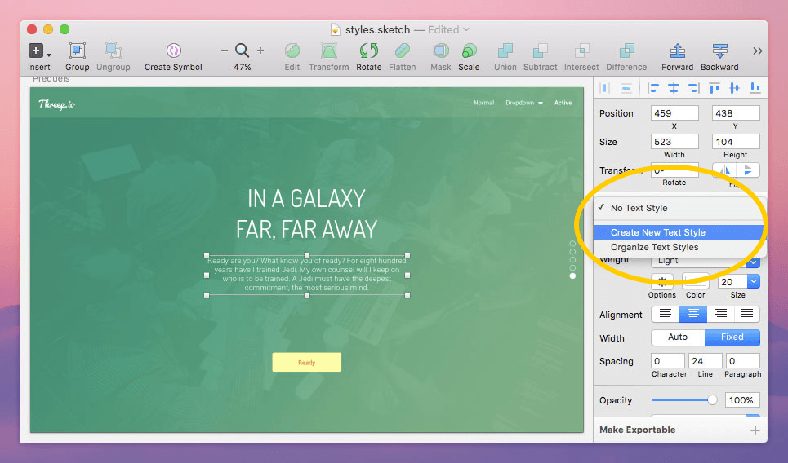This screenshot has width=788, height=463.
Task: Align layers to left edge
Action: point(652,88)
